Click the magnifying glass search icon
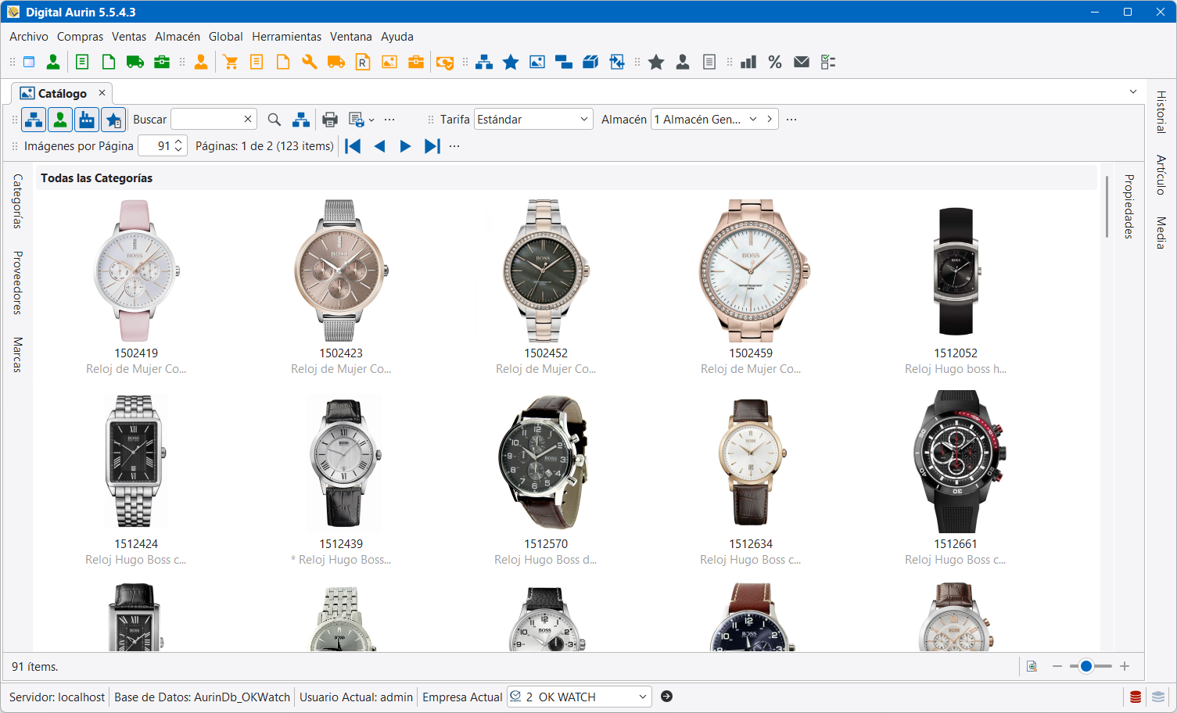1177x713 pixels. pyautogui.click(x=274, y=120)
